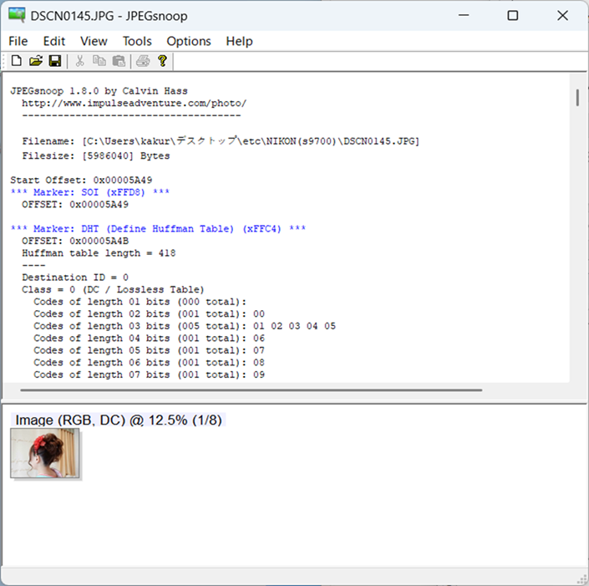Click the Save floppy disk icon
Viewport: 589px width, 586px height.
click(x=54, y=61)
